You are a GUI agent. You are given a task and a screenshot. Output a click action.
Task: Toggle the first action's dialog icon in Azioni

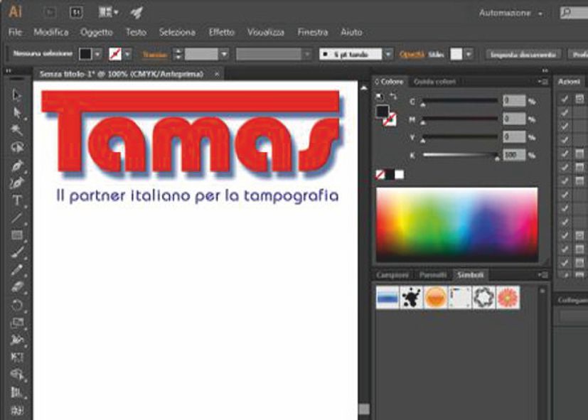(x=579, y=99)
